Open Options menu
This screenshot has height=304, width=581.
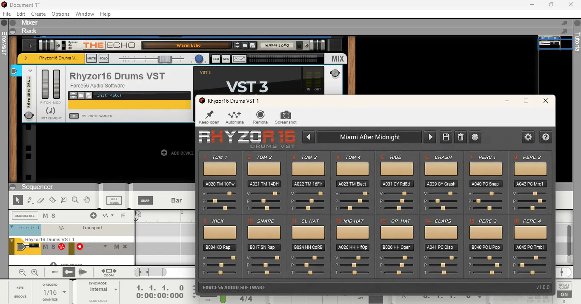[60, 14]
